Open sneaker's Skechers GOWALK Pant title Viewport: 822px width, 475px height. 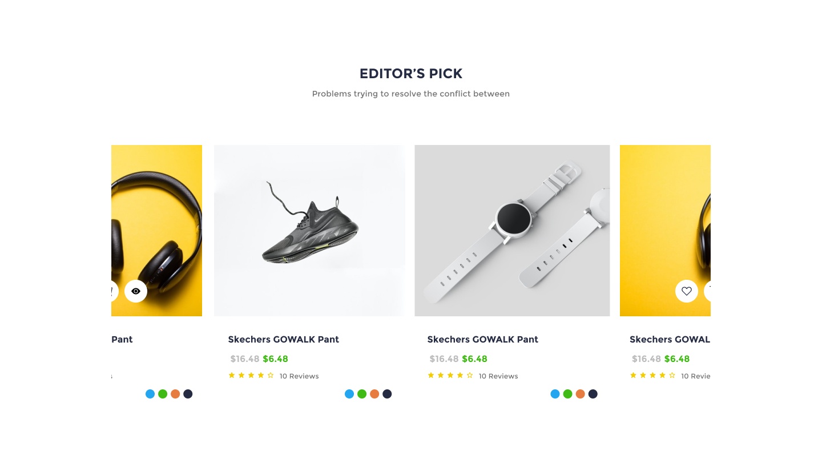pos(284,339)
